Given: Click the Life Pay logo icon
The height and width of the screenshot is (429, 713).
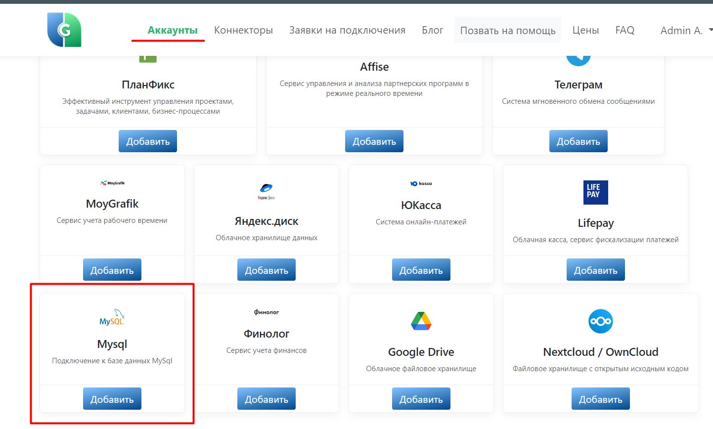Looking at the screenshot, I should pyautogui.click(x=595, y=192).
